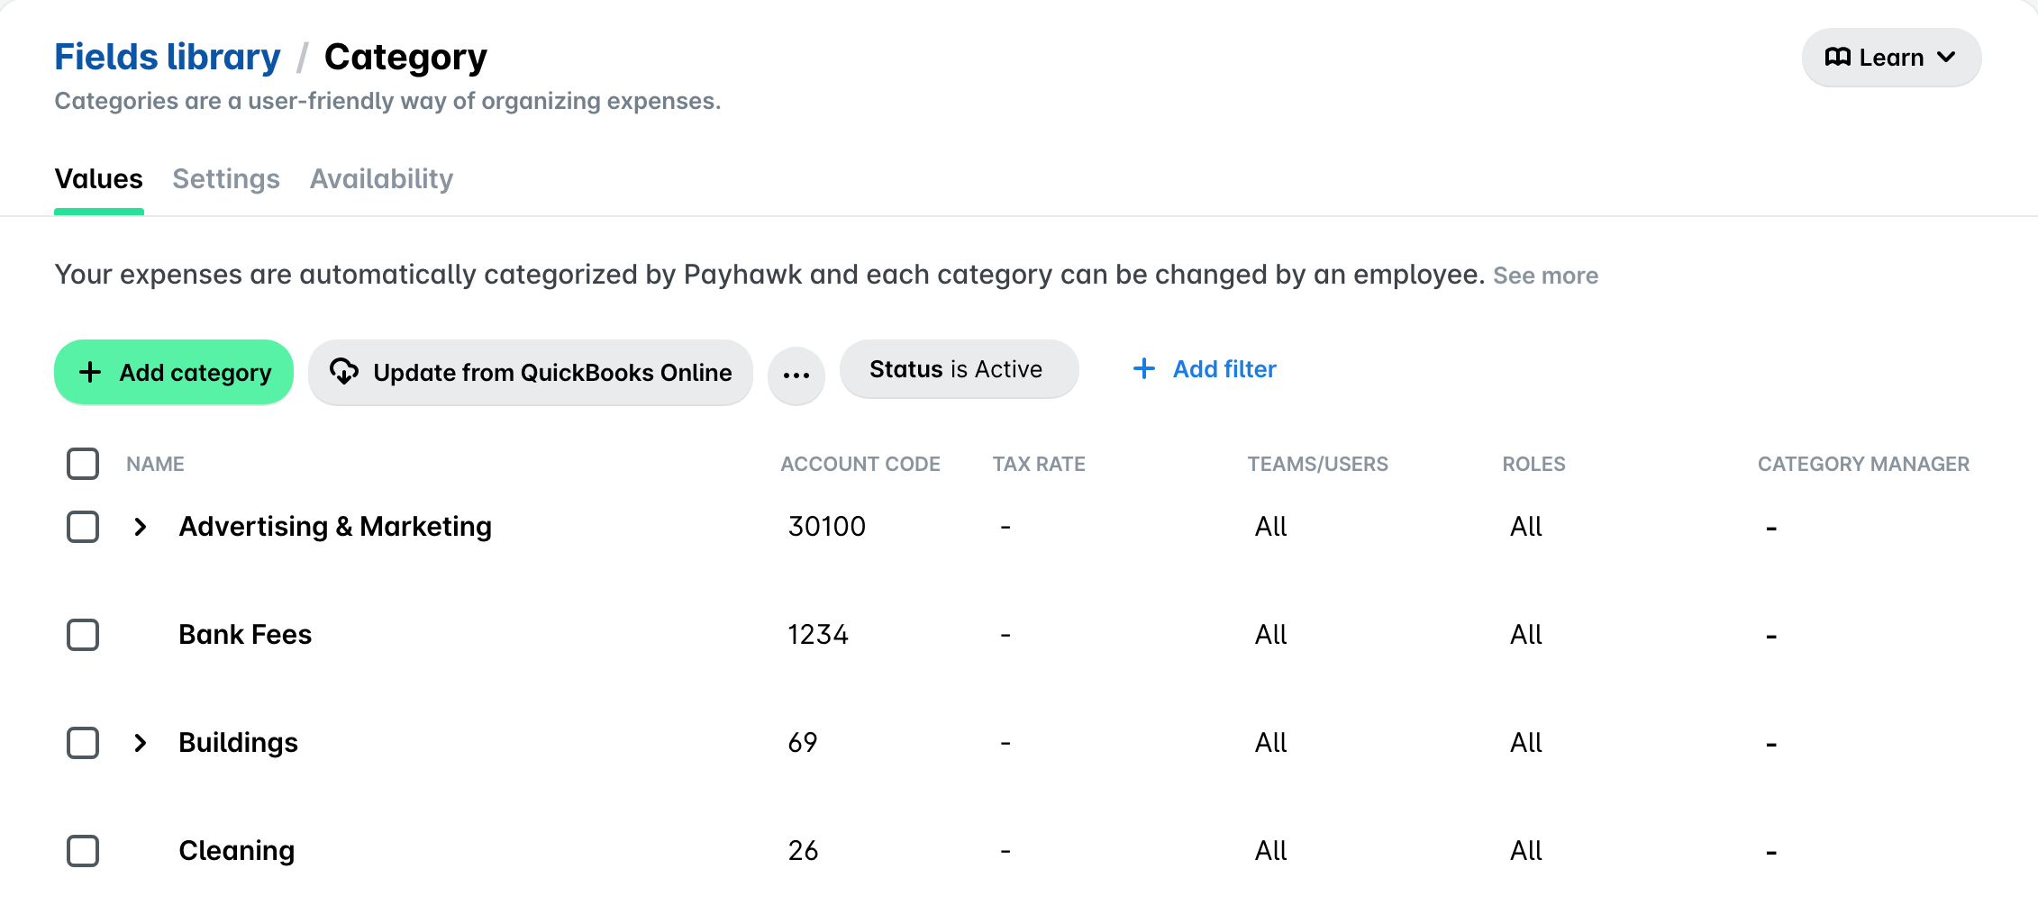The height and width of the screenshot is (905, 2038).
Task: Click Update from QuickBooks Online button
Action: 531,372
